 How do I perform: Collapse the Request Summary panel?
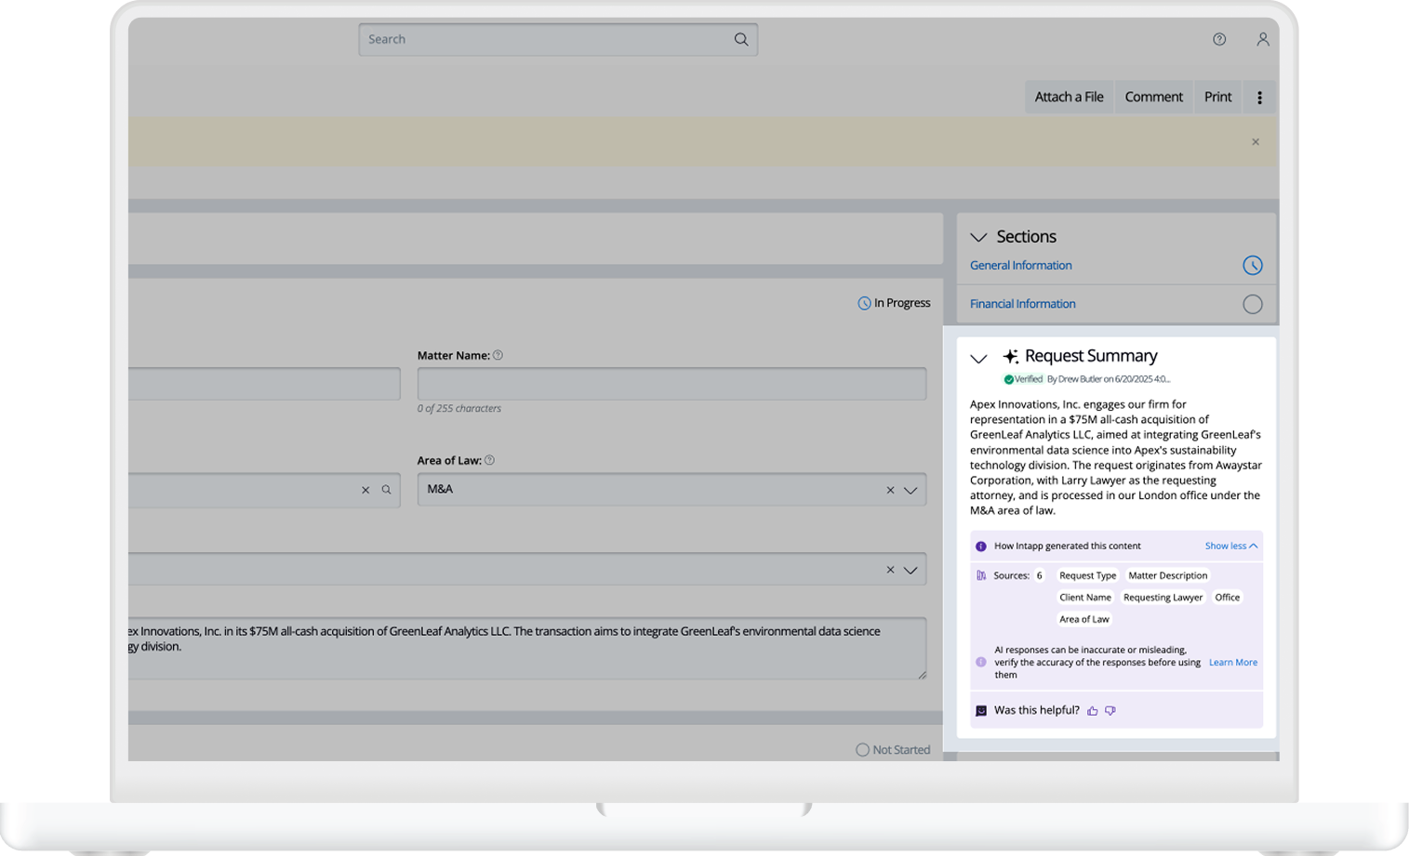point(978,358)
